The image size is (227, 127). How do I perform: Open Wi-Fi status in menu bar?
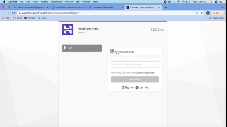[178, 2]
